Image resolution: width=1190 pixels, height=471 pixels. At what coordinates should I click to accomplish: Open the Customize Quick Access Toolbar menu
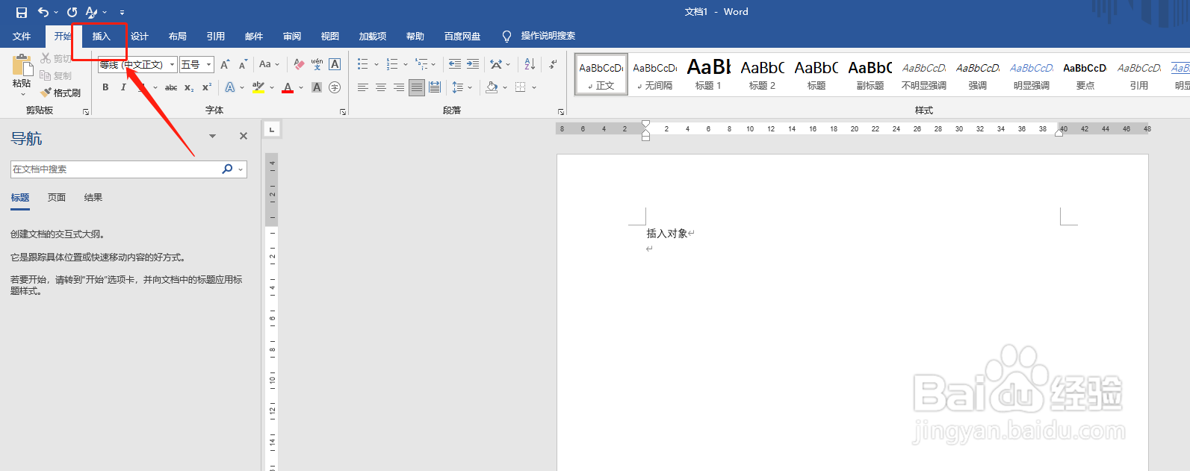[122, 13]
